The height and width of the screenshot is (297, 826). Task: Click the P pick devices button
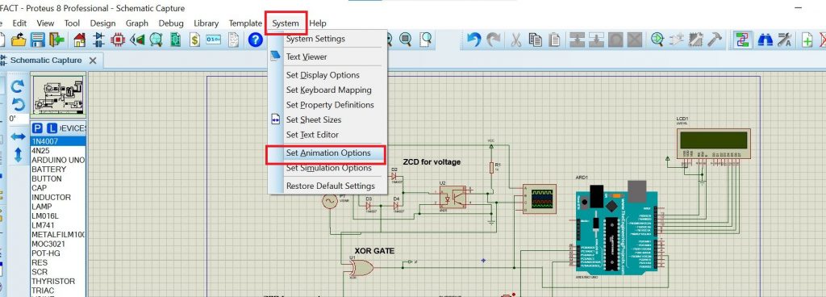pos(37,128)
